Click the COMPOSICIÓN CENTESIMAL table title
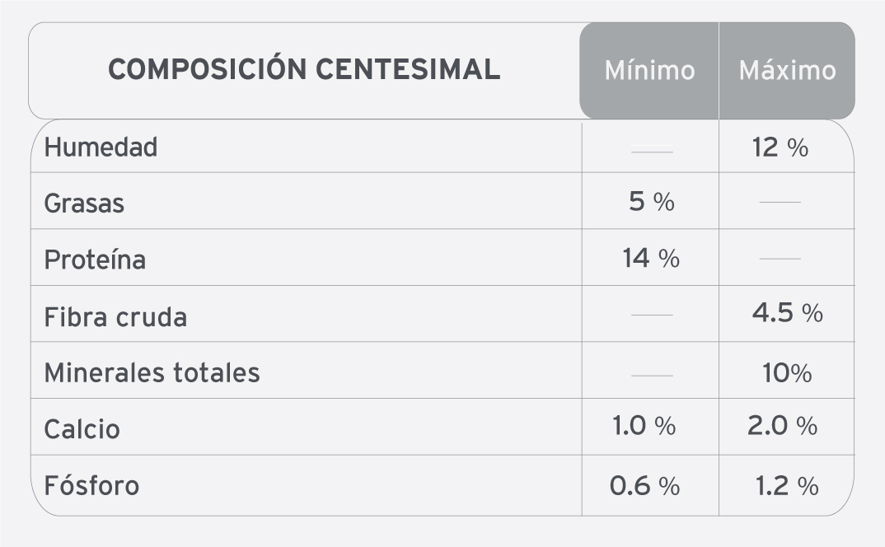 click(x=304, y=70)
